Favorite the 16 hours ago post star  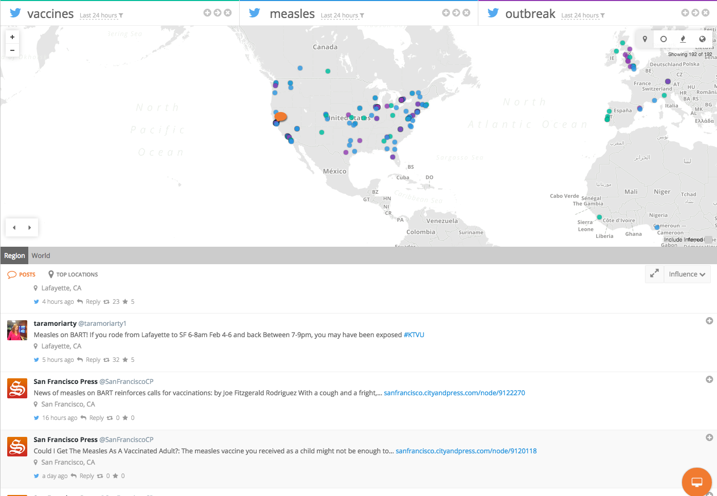coord(126,418)
